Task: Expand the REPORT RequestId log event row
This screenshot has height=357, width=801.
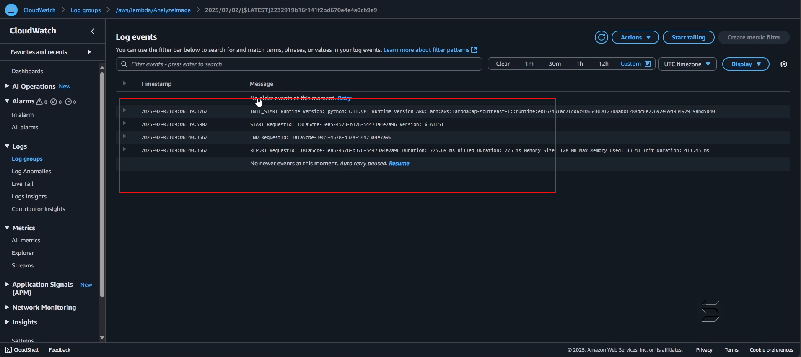Action: (124, 149)
